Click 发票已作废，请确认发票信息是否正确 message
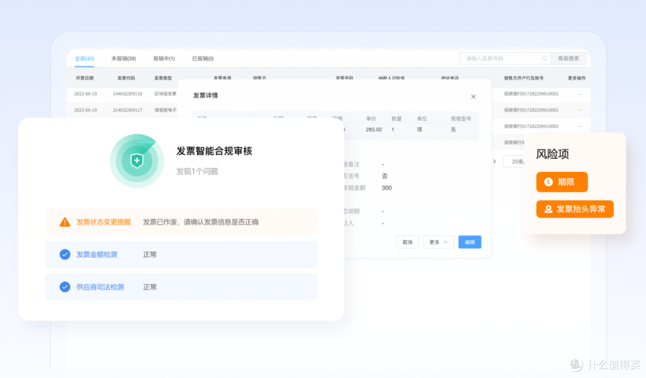The image size is (646, 378). click(200, 222)
